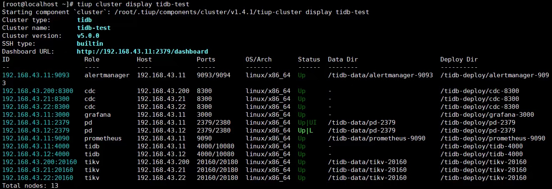
Task: Select ID 192.168.43.11:4000
Action: point(36,146)
